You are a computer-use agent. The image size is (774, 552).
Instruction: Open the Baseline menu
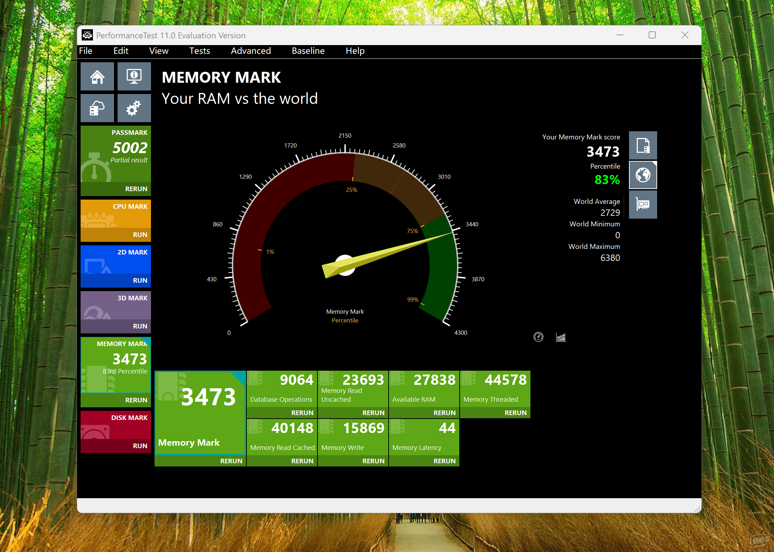(308, 51)
